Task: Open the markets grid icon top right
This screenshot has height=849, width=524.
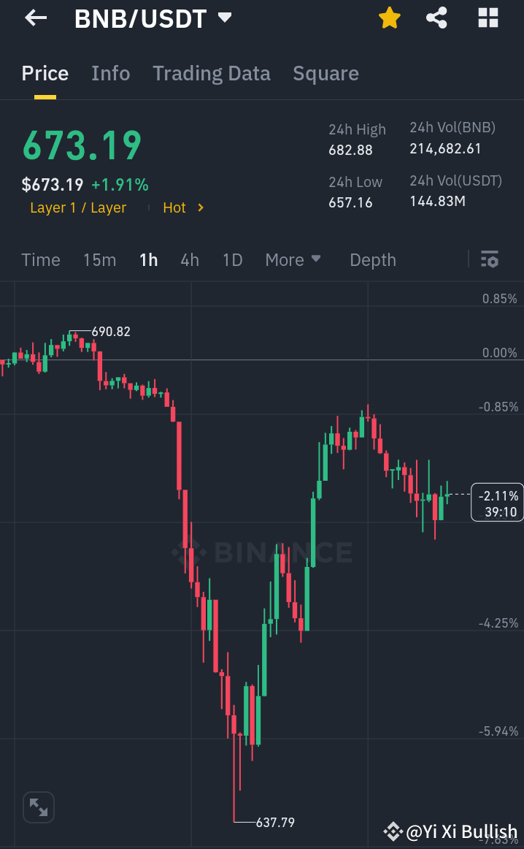Action: pyautogui.click(x=487, y=18)
